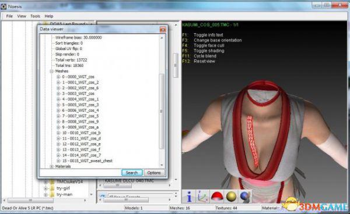Click the Noesis app icon in title bar

click(x=3, y=6)
